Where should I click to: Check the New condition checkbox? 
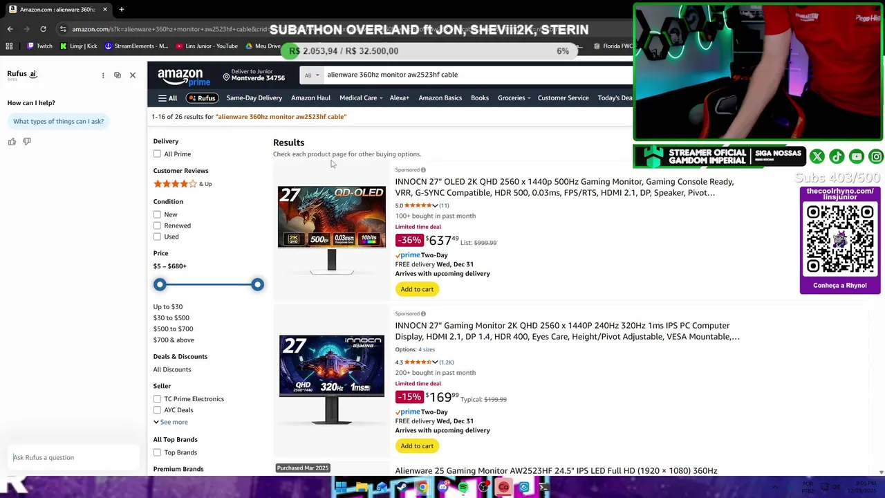pyautogui.click(x=157, y=214)
